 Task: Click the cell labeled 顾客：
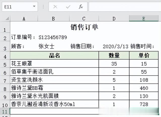[x=18, y=46]
